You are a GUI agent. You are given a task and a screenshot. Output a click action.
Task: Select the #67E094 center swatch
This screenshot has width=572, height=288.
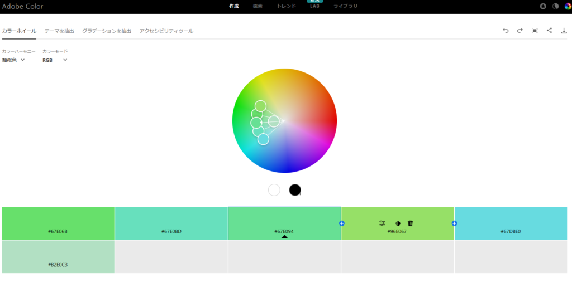click(284, 223)
